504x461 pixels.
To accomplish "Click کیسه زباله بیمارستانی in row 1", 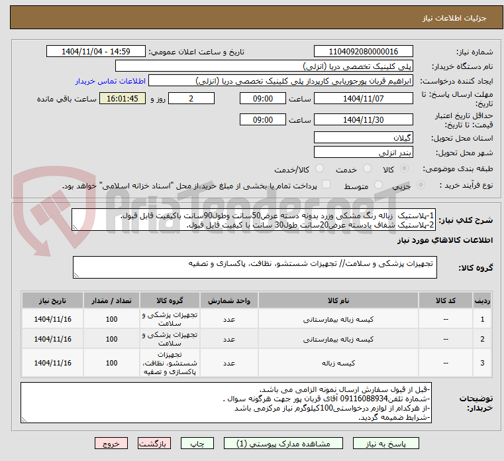I will click(338, 319).
